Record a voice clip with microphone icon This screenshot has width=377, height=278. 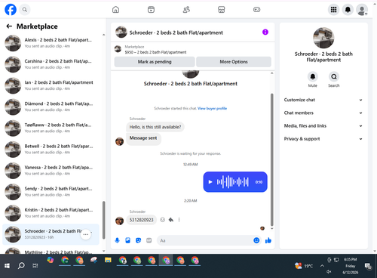[117, 240]
